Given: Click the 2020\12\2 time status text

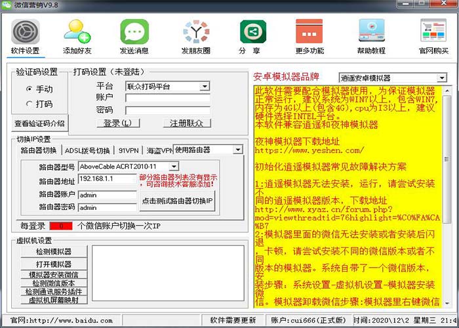Looking at the screenshot, I should point(405,320).
